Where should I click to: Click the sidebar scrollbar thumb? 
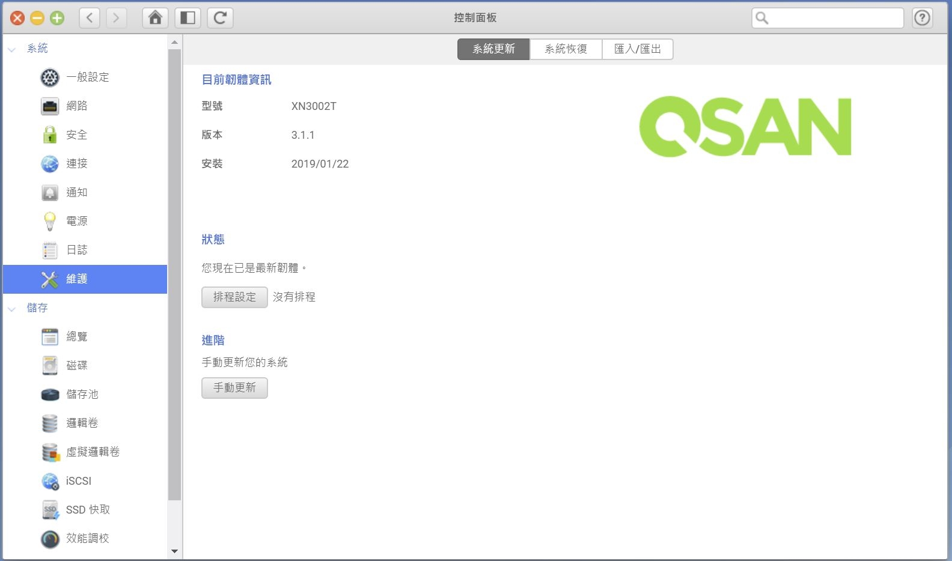coord(174,275)
